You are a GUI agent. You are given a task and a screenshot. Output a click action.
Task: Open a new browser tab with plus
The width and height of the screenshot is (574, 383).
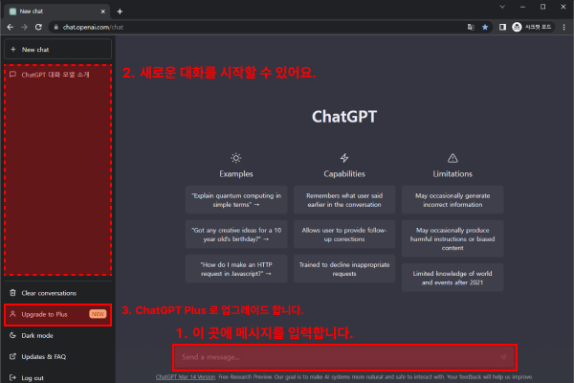point(120,10)
